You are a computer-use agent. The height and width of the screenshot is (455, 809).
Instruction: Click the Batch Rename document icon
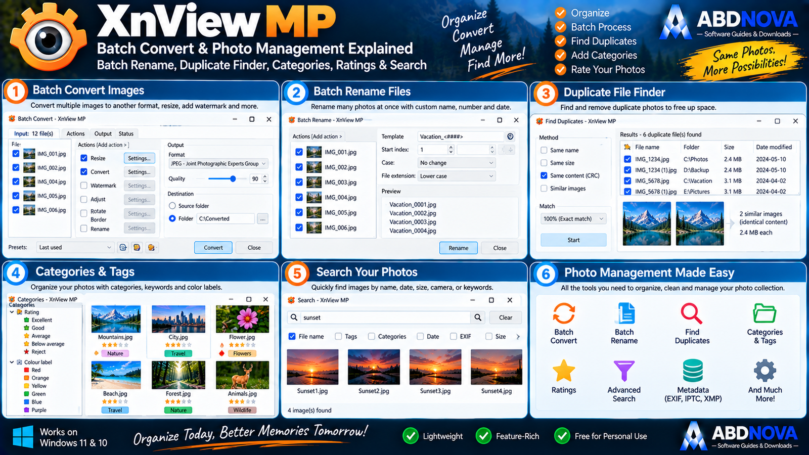(x=625, y=313)
